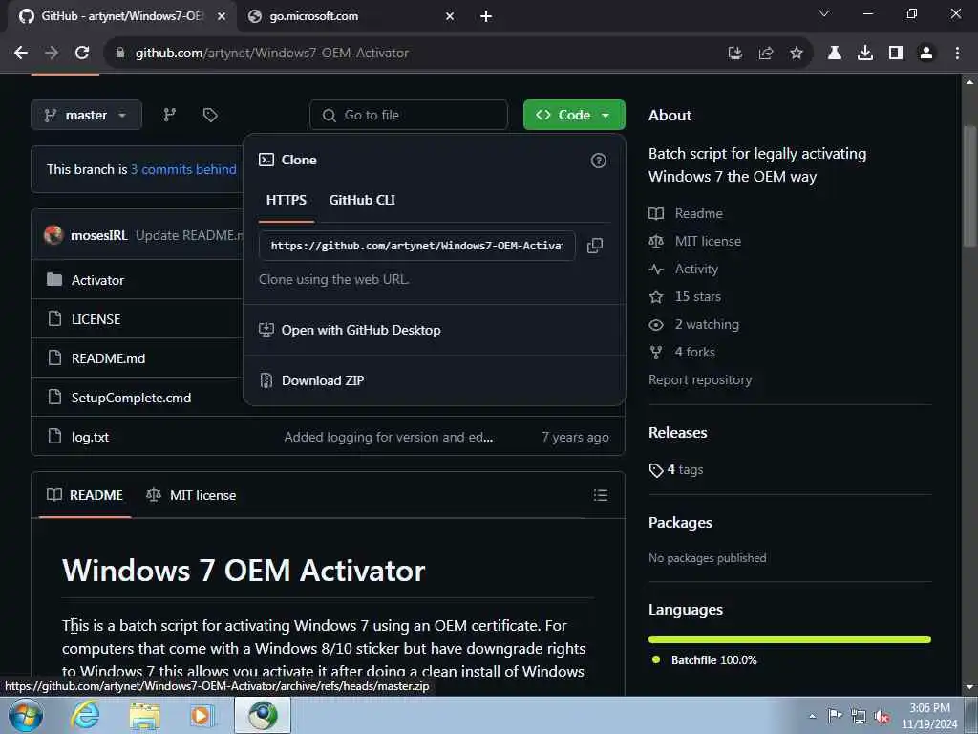Open a new browser tab
978x734 pixels.
coord(486,16)
